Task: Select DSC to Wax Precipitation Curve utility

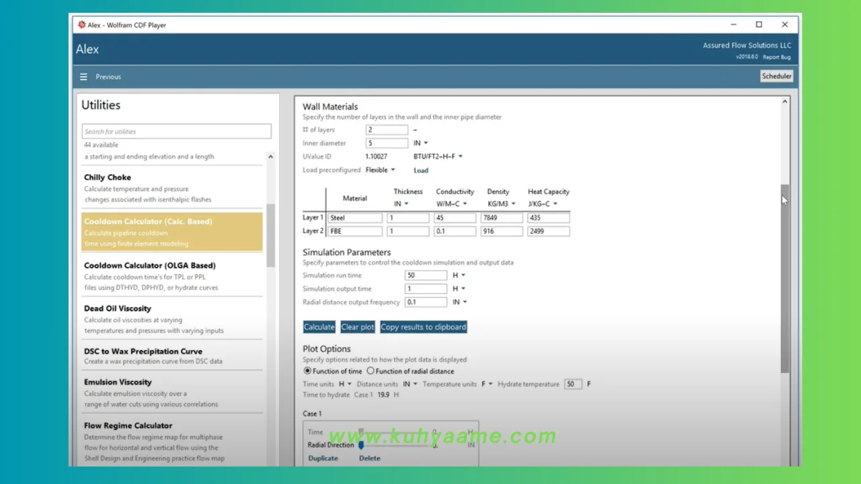Action: pyautogui.click(x=172, y=356)
